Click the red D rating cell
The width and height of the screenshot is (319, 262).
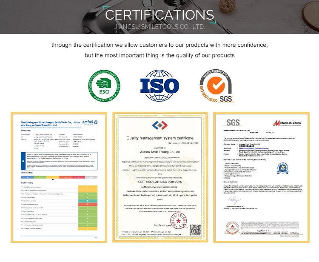(88, 204)
